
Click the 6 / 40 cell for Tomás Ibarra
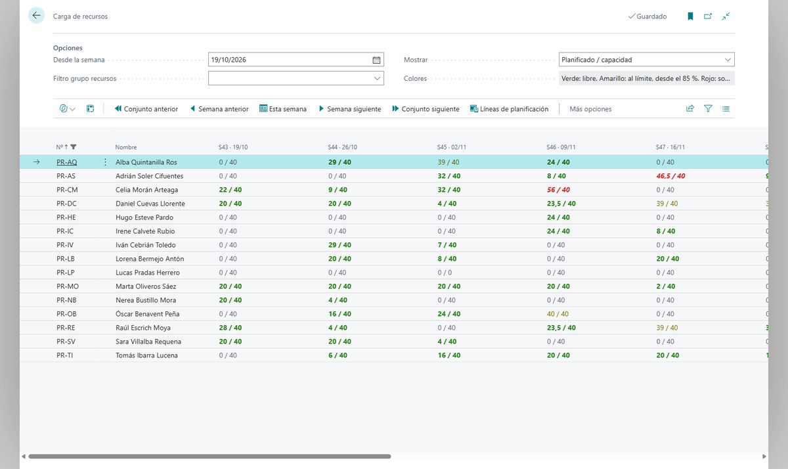point(338,355)
